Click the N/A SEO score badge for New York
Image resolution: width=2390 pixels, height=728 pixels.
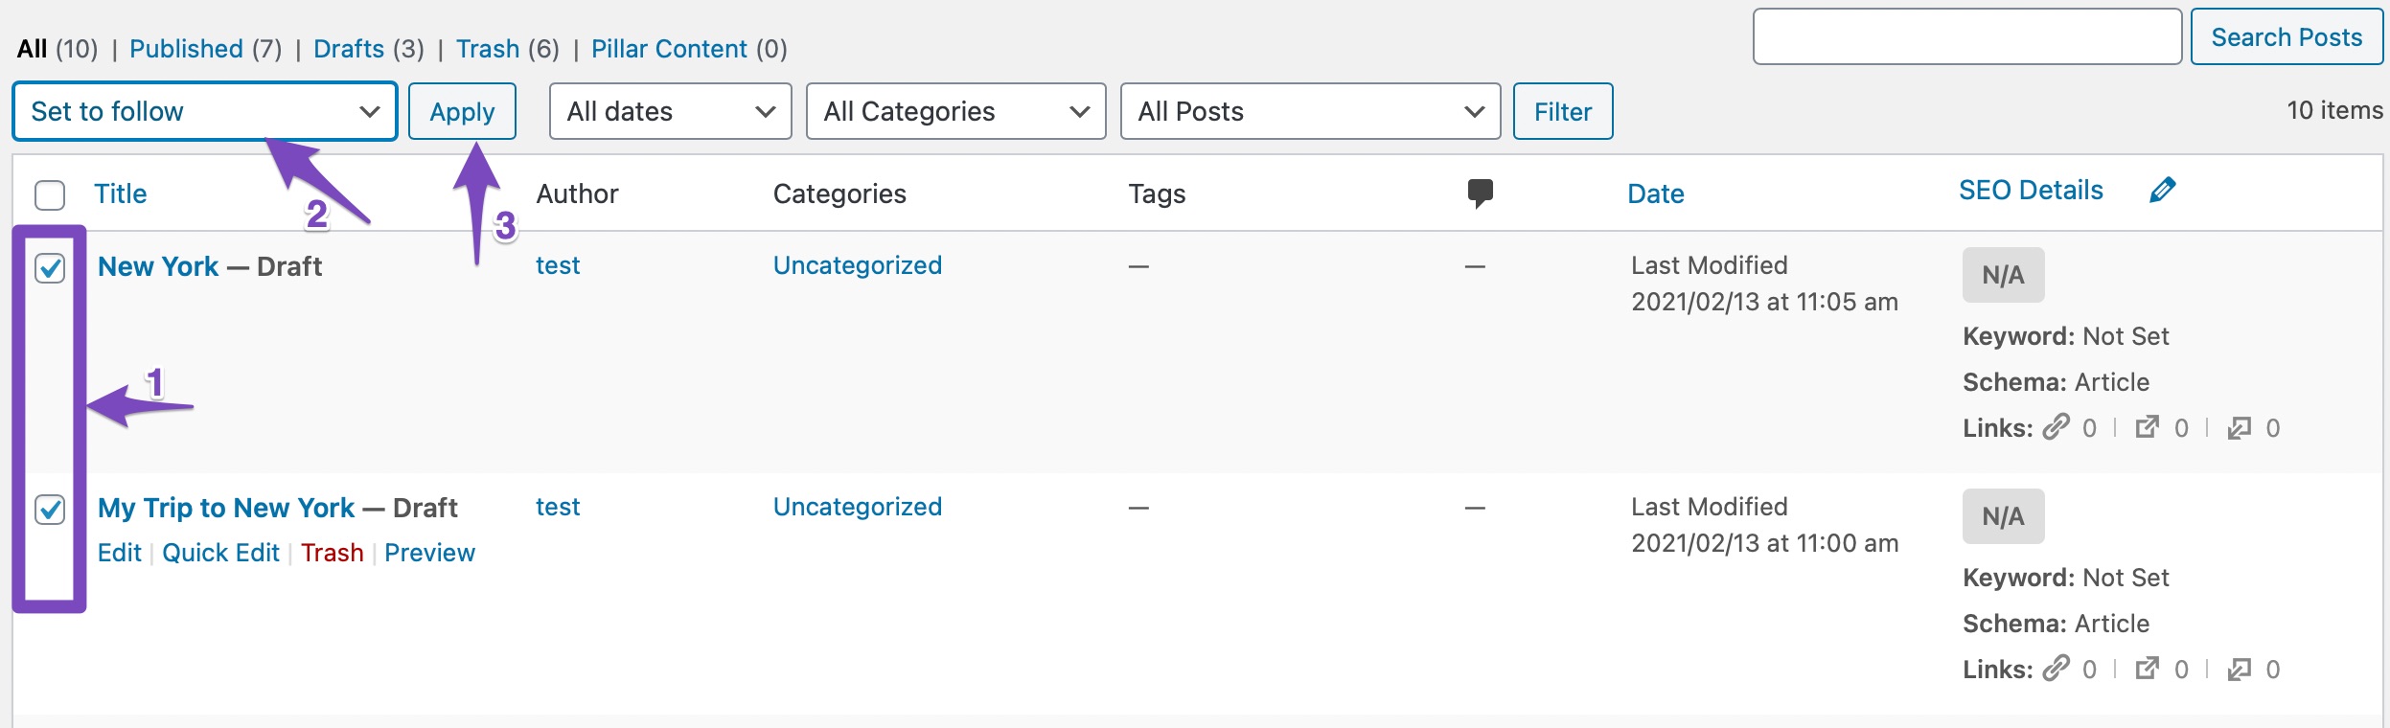click(x=2003, y=275)
